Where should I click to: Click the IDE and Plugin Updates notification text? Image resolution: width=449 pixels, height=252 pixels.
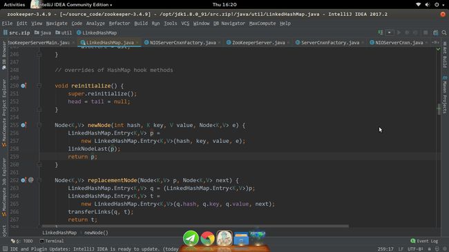pos(94,249)
